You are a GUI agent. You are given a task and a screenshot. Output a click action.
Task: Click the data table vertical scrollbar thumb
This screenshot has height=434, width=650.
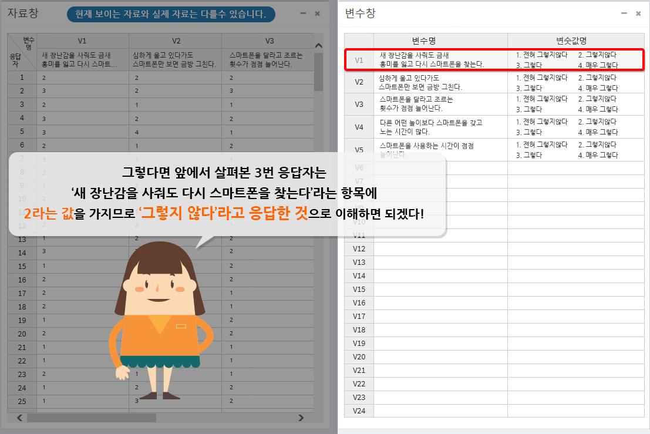tap(318, 71)
